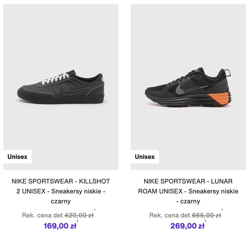Click the Unisex badge on the Lunar Roam card
Image resolution: width=250 pixels, height=235 pixels.
click(x=145, y=157)
